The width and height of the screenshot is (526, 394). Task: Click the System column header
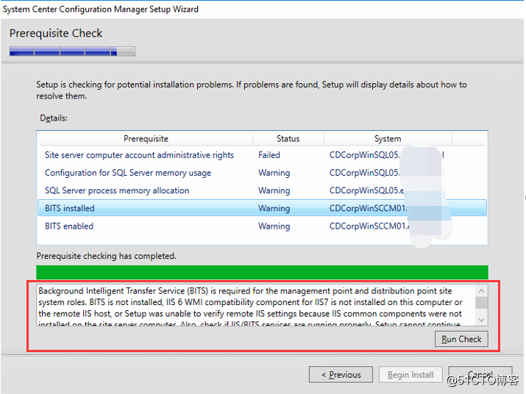click(x=388, y=138)
